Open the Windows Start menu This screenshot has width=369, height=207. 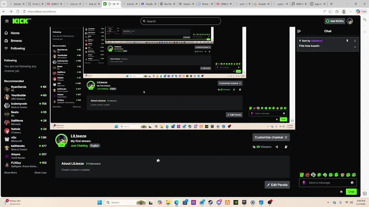pos(99,203)
